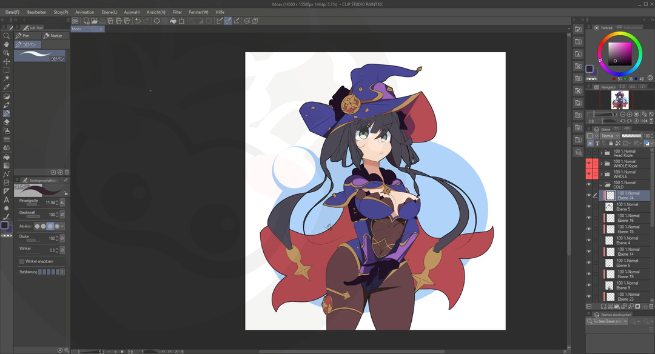Open layer search filter dropdown

click(607, 321)
